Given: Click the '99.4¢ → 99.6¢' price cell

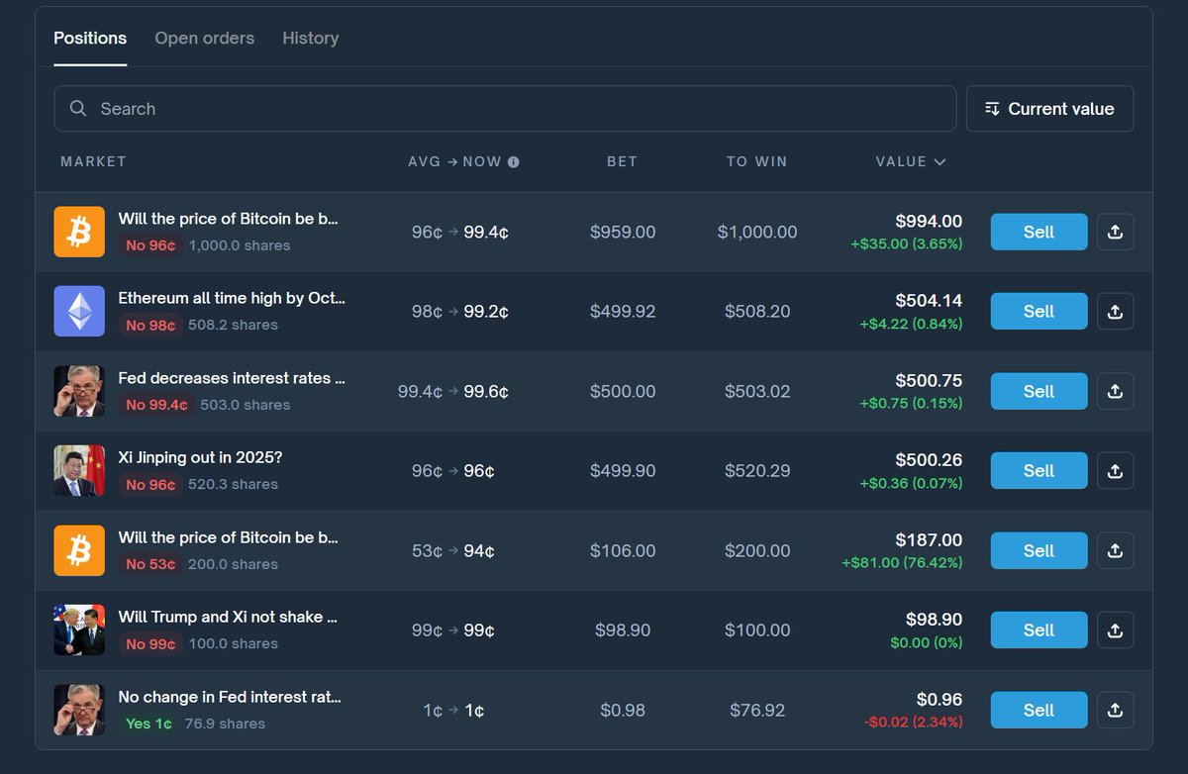Looking at the screenshot, I should 453,391.
